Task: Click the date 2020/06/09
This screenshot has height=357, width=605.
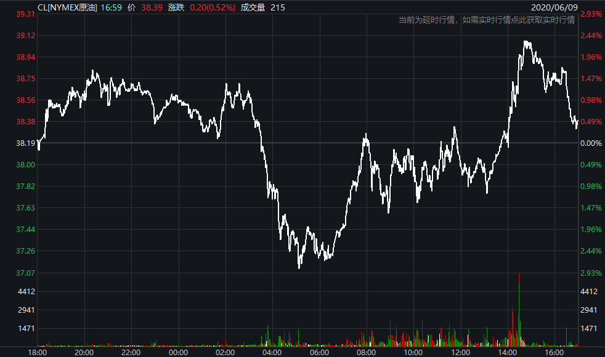Action: [554, 7]
